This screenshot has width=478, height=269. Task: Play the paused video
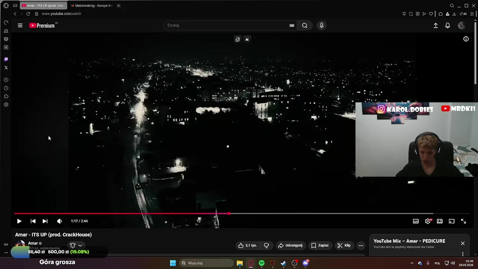click(19, 221)
